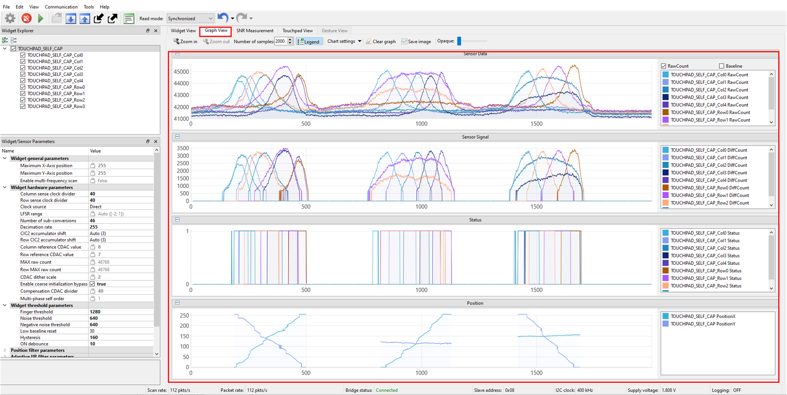This screenshot has width=787, height=395.
Task: Click the Col0 RawCount legend color swatch
Action: 665,75
